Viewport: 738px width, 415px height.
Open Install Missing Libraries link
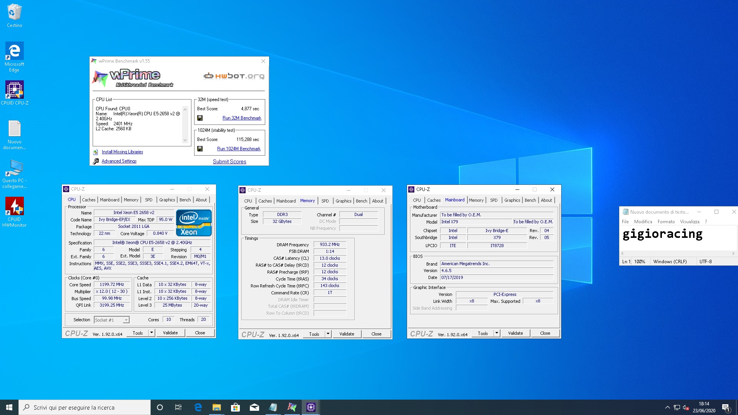pos(122,152)
